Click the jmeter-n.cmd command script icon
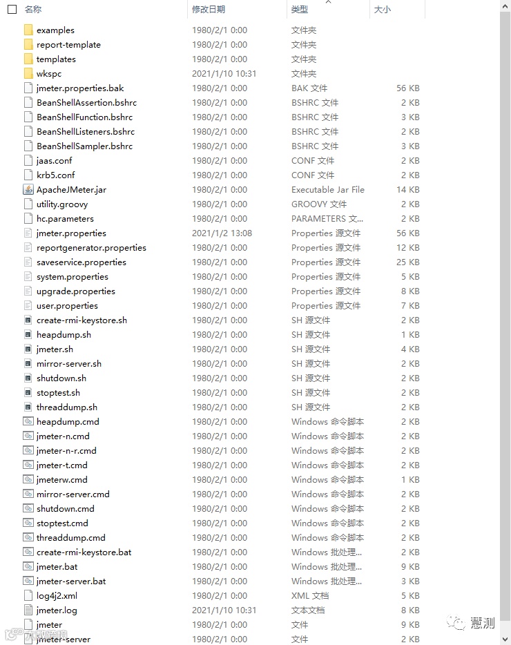 (x=28, y=436)
